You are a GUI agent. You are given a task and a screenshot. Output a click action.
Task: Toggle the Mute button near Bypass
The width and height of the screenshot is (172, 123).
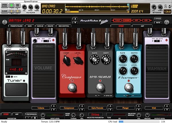[158, 22]
